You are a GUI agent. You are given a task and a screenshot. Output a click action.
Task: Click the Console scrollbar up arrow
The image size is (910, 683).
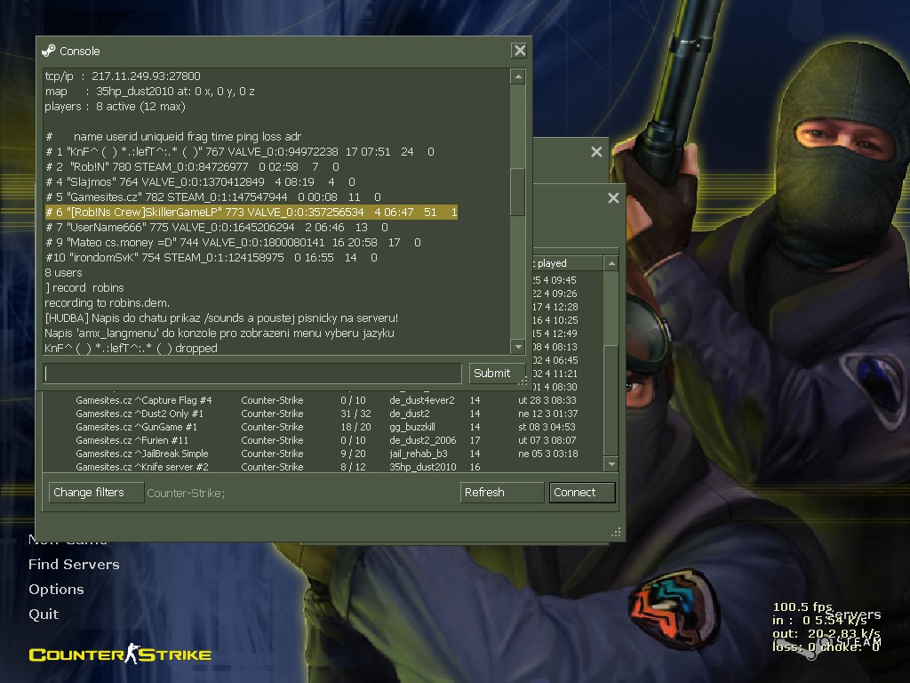coord(518,76)
